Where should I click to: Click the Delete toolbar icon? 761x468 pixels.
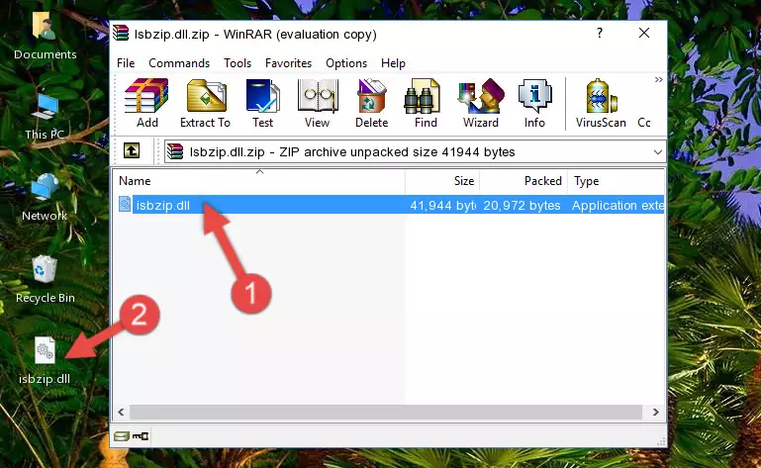pyautogui.click(x=372, y=103)
